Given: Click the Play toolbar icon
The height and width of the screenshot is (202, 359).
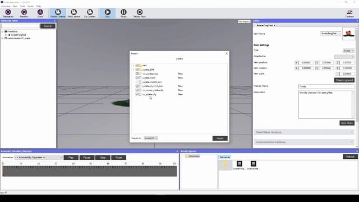Looking at the screenshot, I should click(x=108, y=13).
